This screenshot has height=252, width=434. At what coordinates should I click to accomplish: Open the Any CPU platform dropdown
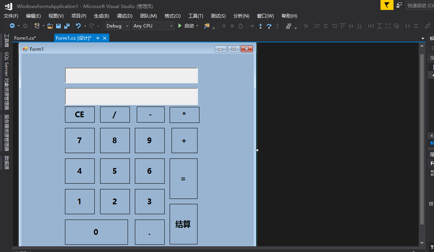(x=172, y=26)
